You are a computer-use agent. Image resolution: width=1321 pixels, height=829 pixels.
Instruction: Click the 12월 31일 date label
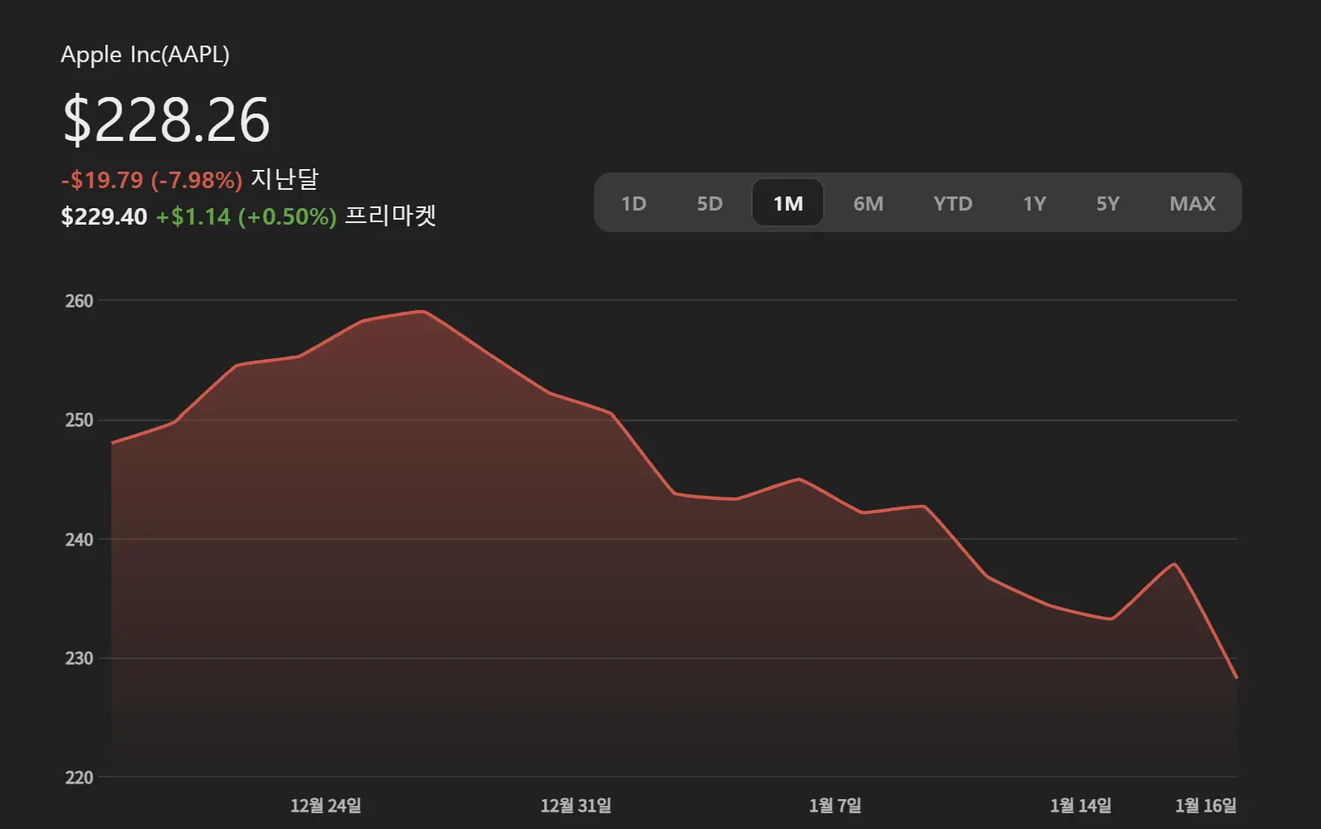(x=576, y=805)
